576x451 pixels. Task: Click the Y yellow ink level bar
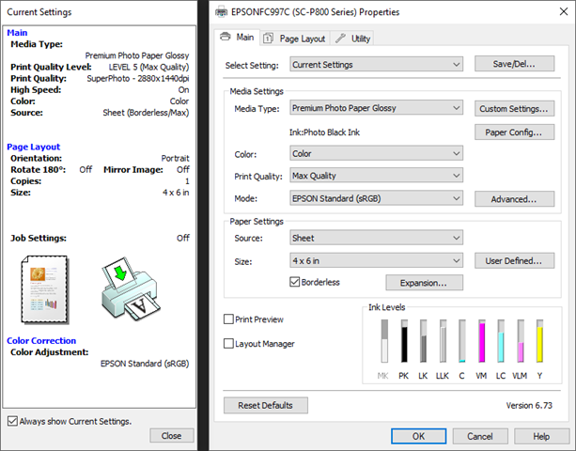point(539,341)
